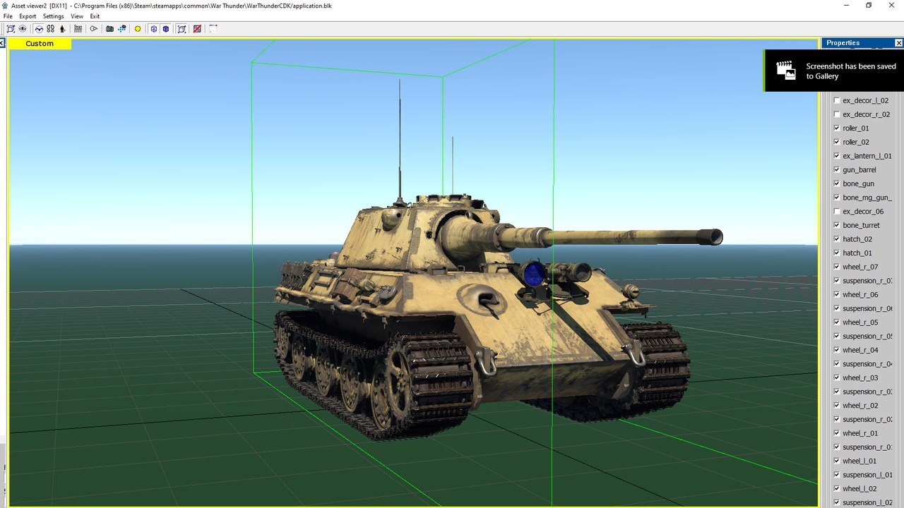The width and height of the screenshot is (904, 508).
Task: Click the Exit menu item
Action: pyautogui.click(x=95, y=16)
